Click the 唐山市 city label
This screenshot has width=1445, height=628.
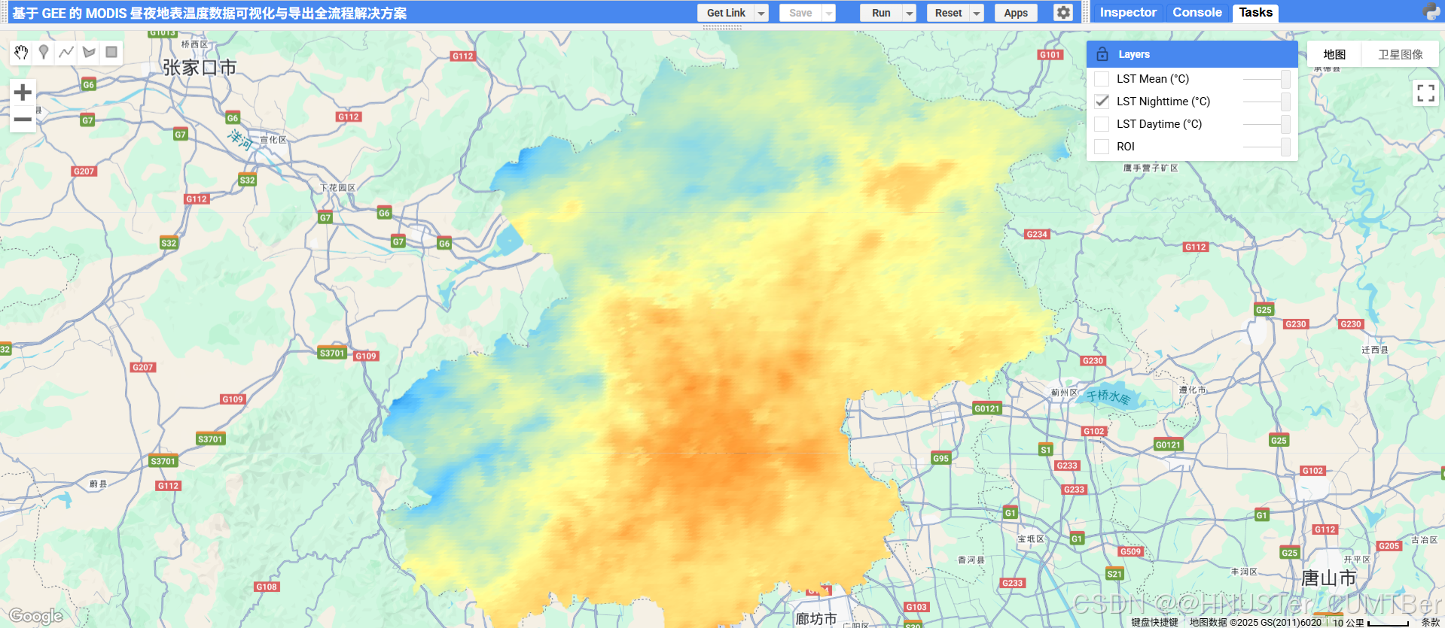click(x=1329, y=578)
